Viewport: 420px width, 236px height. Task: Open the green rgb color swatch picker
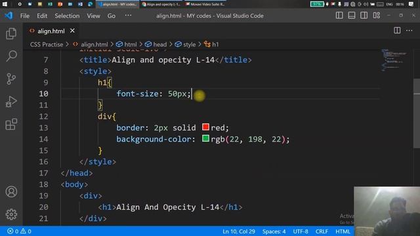[205, 138]
